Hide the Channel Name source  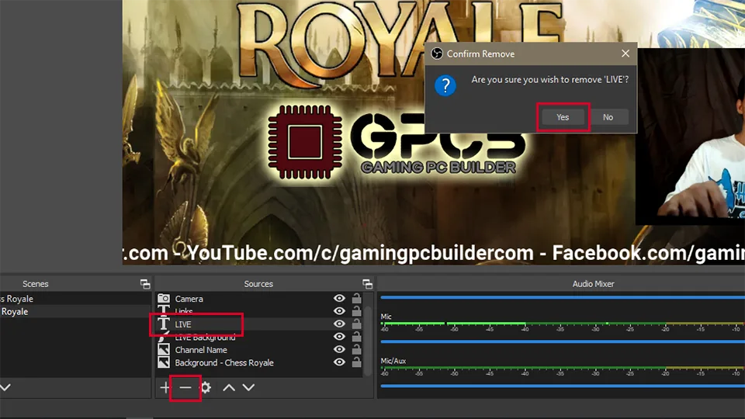point(339,350)
